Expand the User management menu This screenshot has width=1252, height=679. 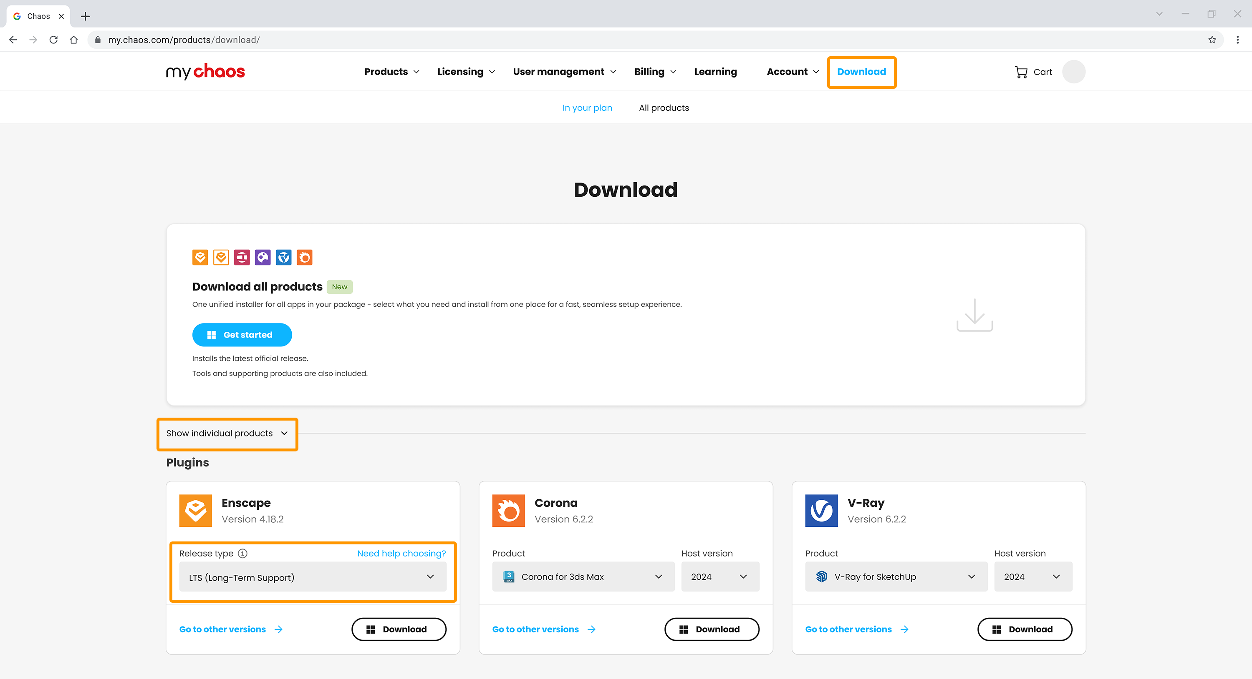pos(565,72)
